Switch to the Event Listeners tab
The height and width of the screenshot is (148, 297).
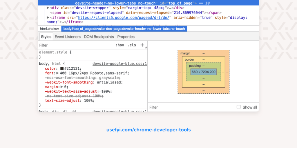pos(68,37)
